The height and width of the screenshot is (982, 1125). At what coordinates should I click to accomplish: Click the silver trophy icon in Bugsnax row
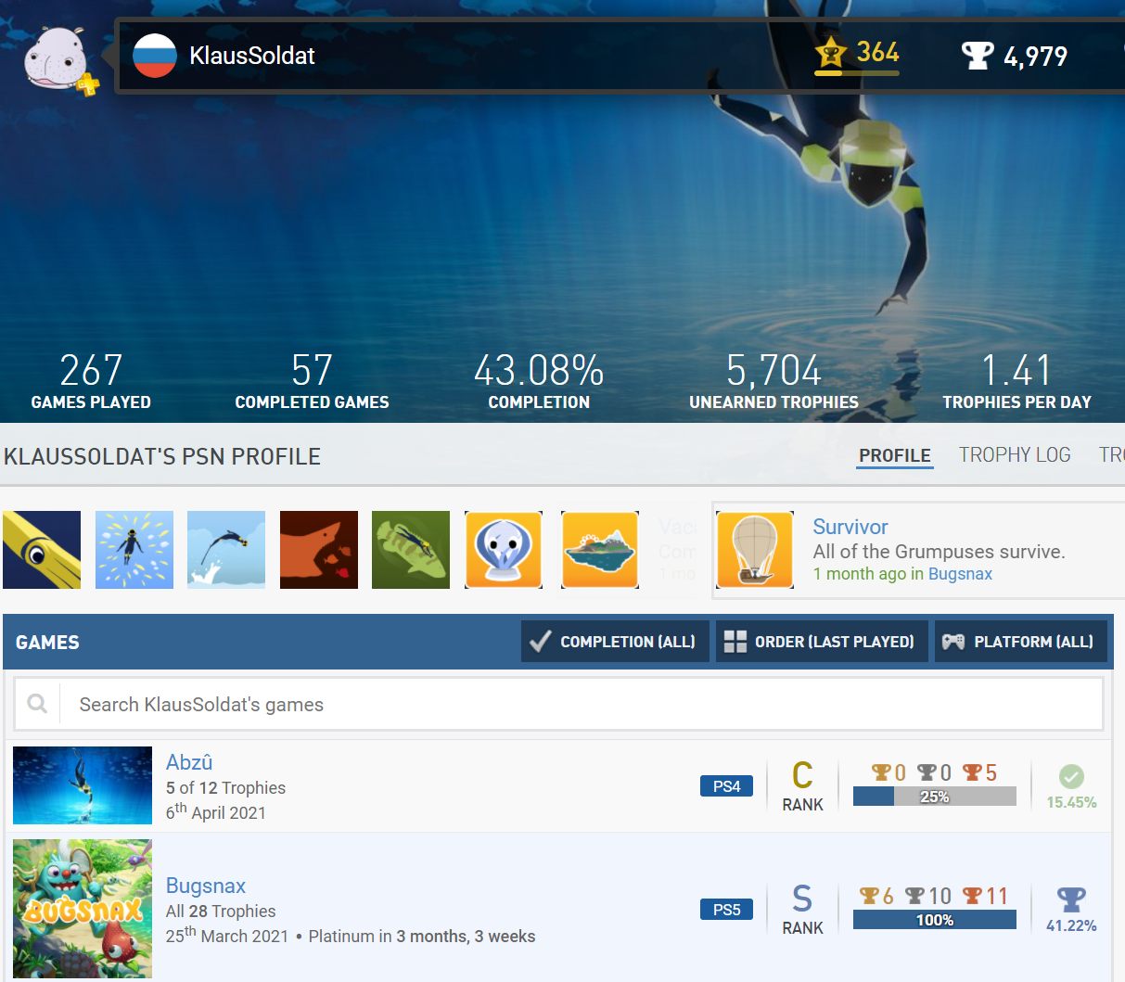(915, 896)
